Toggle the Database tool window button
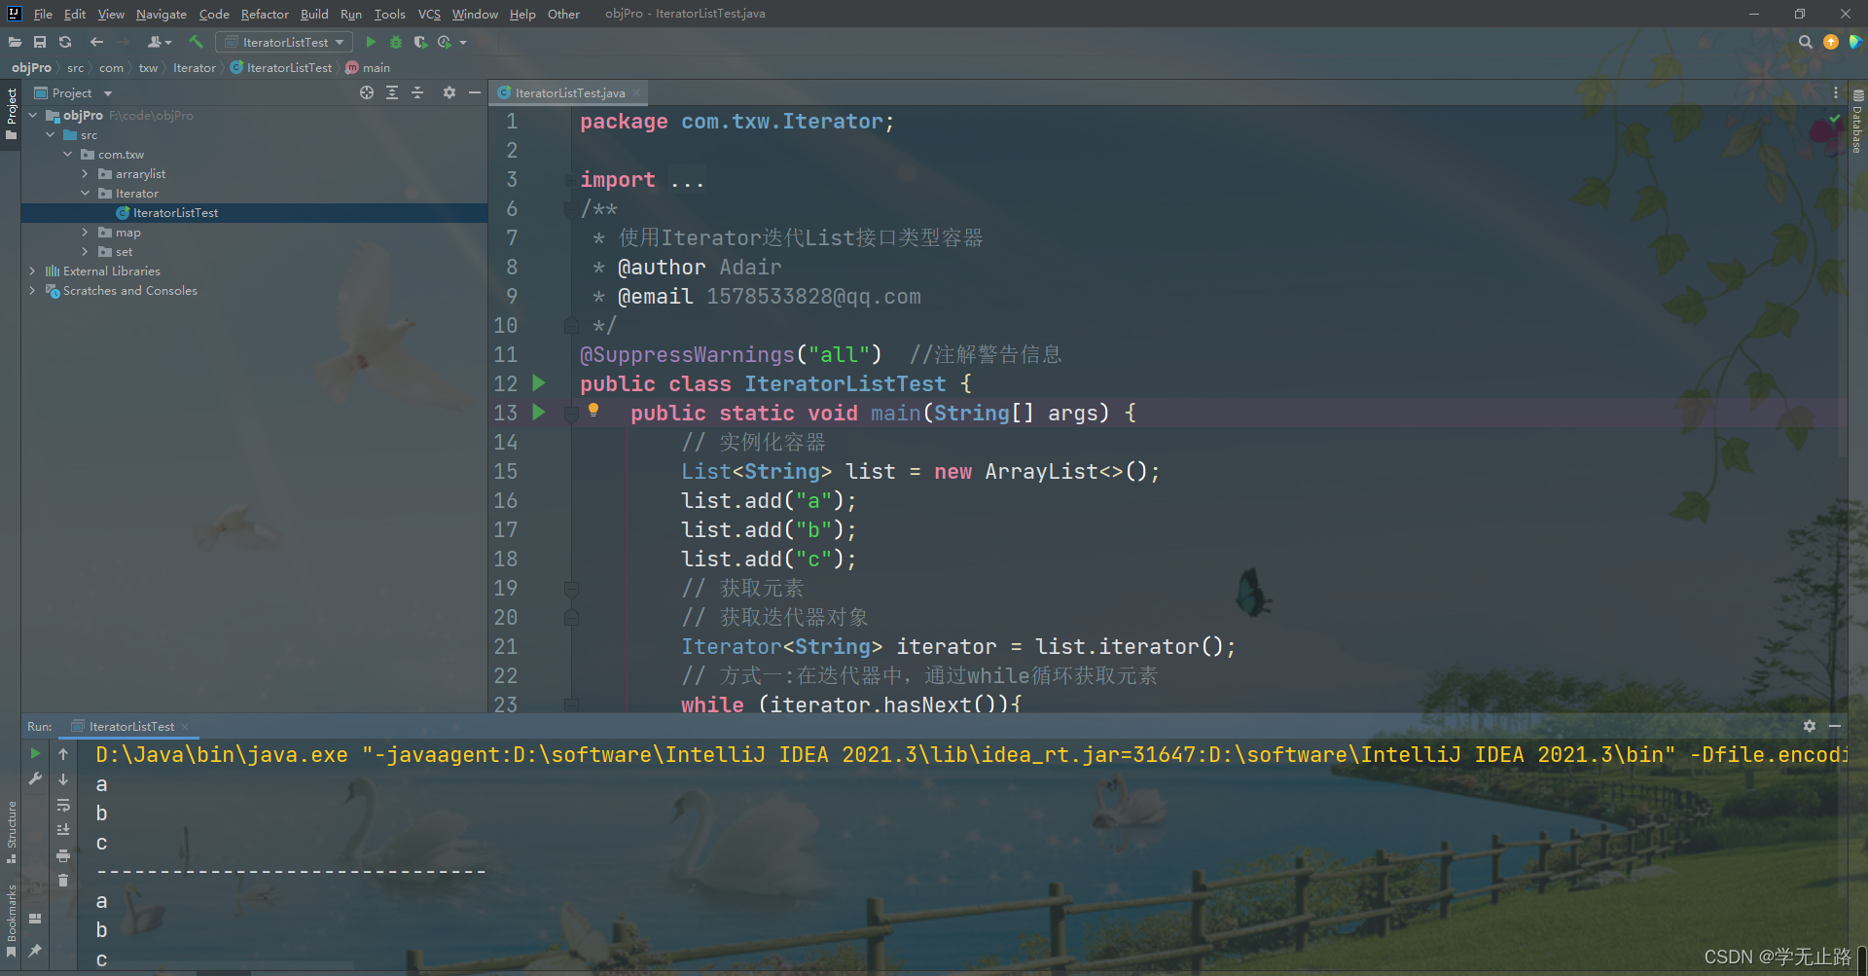Viewport: 1868px width, 976px height. [1857, 122]
